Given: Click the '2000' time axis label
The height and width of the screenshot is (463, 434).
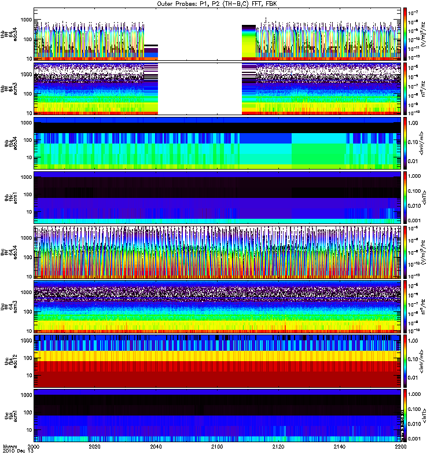Looking at the screenshot, I should pyautogui.click(x=34, y=447).
